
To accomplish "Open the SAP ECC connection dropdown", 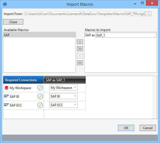I will tap(63, 105).
